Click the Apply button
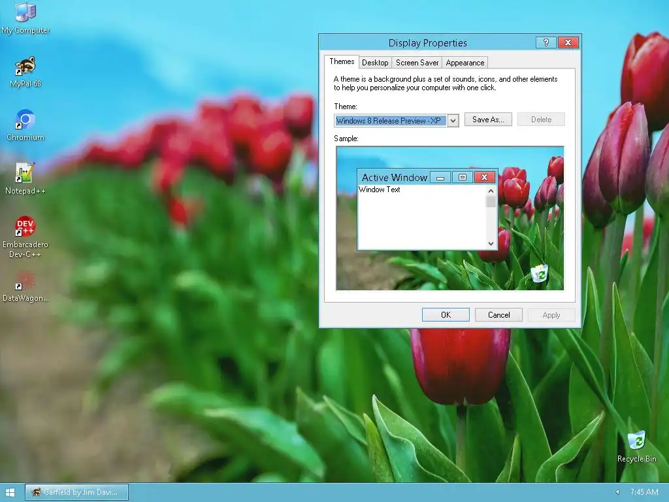 pyautogui.click(x=551, y=315)
